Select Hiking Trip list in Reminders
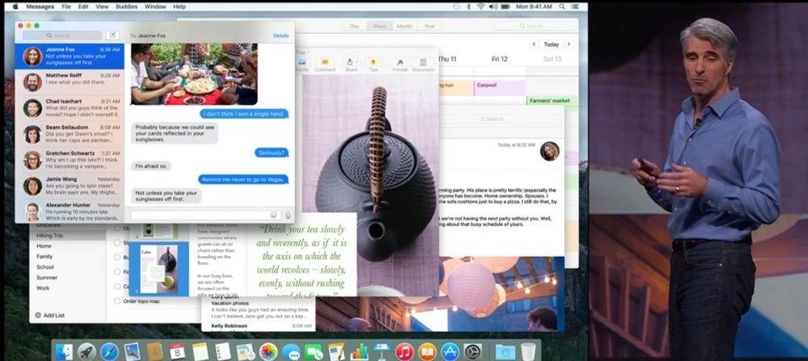This screenshot has height=361, width=808. tap(68, 235)
